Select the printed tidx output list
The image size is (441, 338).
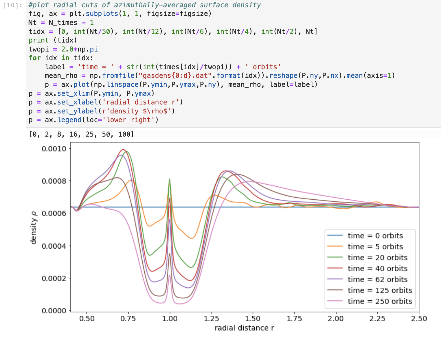tap(81, 134)
